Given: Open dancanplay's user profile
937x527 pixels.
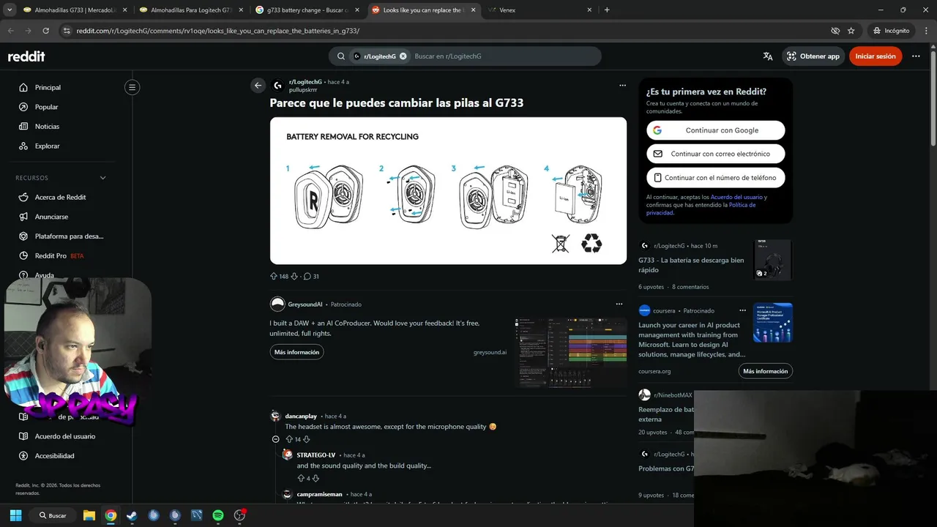Looking at the screenshot, I should pyautogui.click(x=301, y=416).
